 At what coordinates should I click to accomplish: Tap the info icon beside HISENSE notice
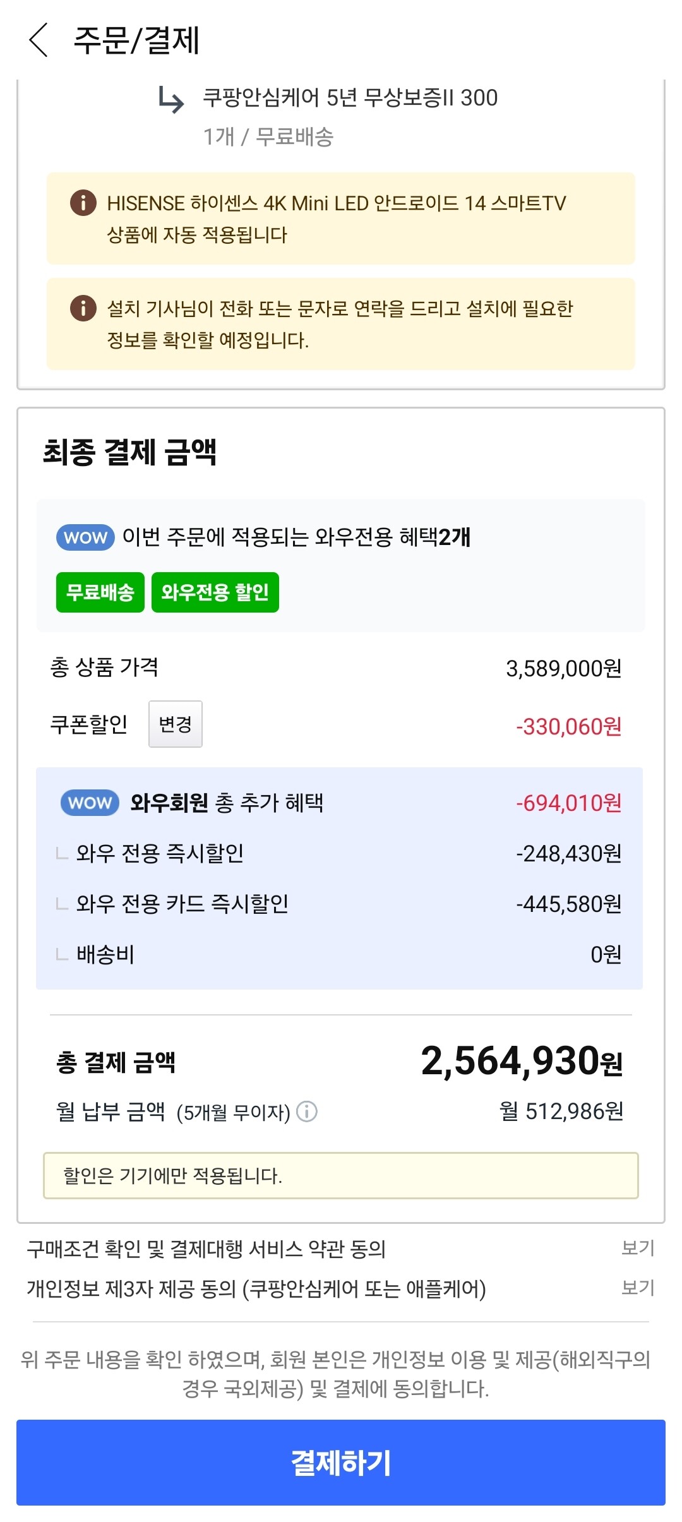point(83,203)
